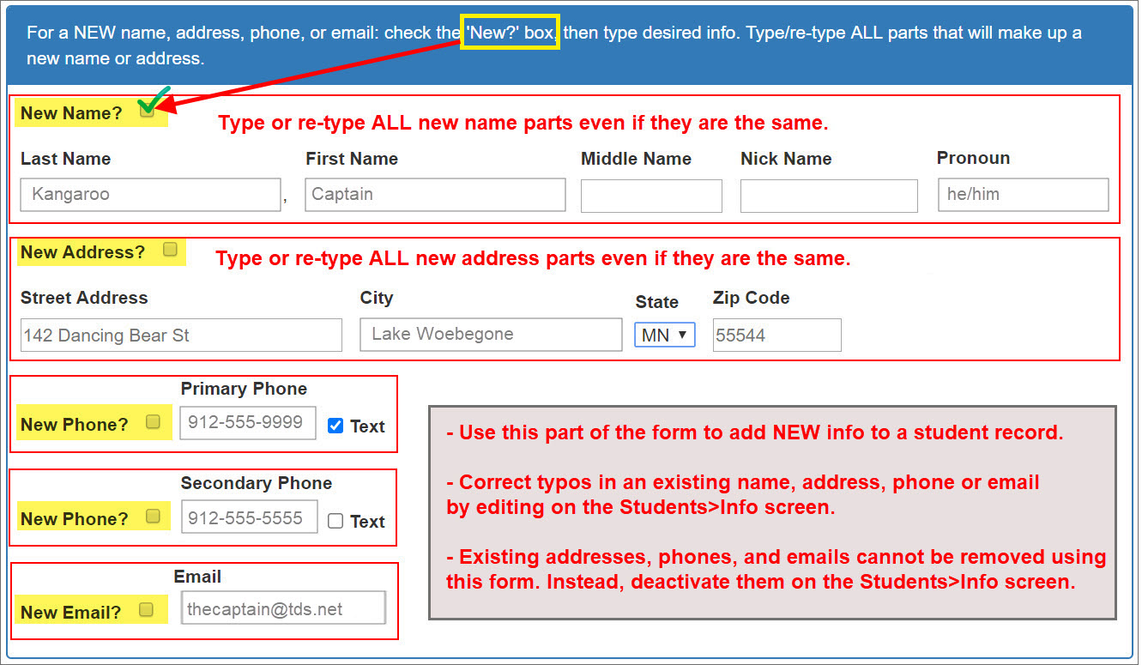Select the First Name field containing Captain
This screenshot has height=665, width=1142.
tap(434, 195)
